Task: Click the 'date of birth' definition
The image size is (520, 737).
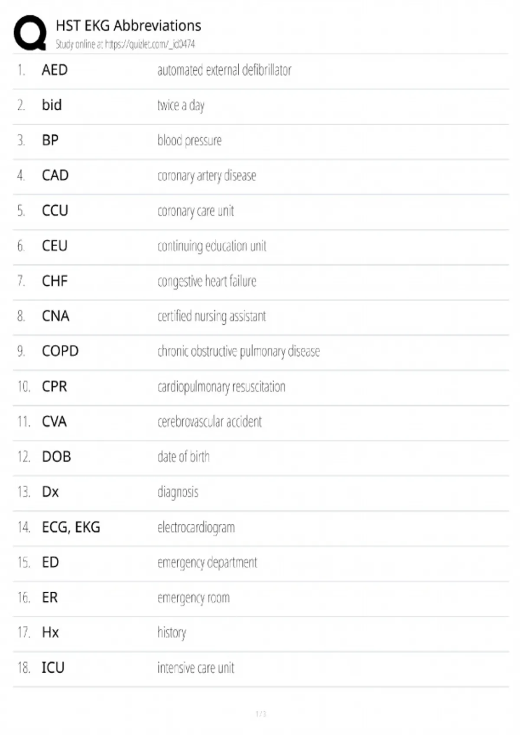Action: pos(183,457)
